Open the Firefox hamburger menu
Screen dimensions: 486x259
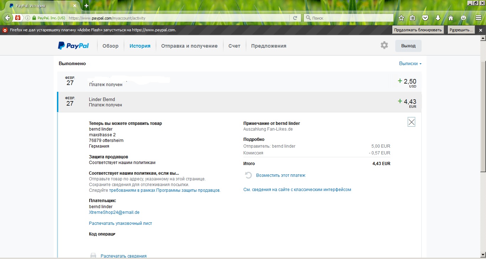click(478, 18)
